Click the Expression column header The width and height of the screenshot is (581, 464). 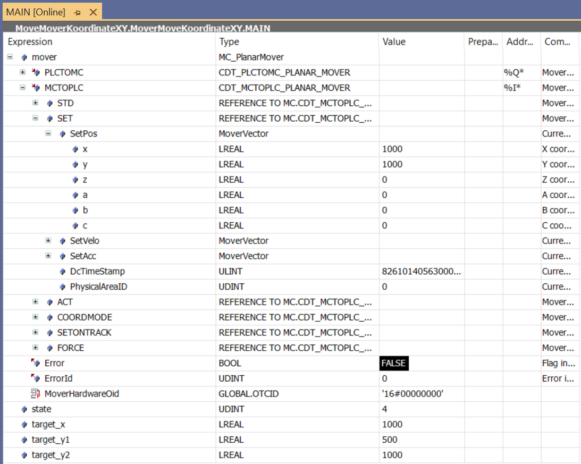point(30,41)
